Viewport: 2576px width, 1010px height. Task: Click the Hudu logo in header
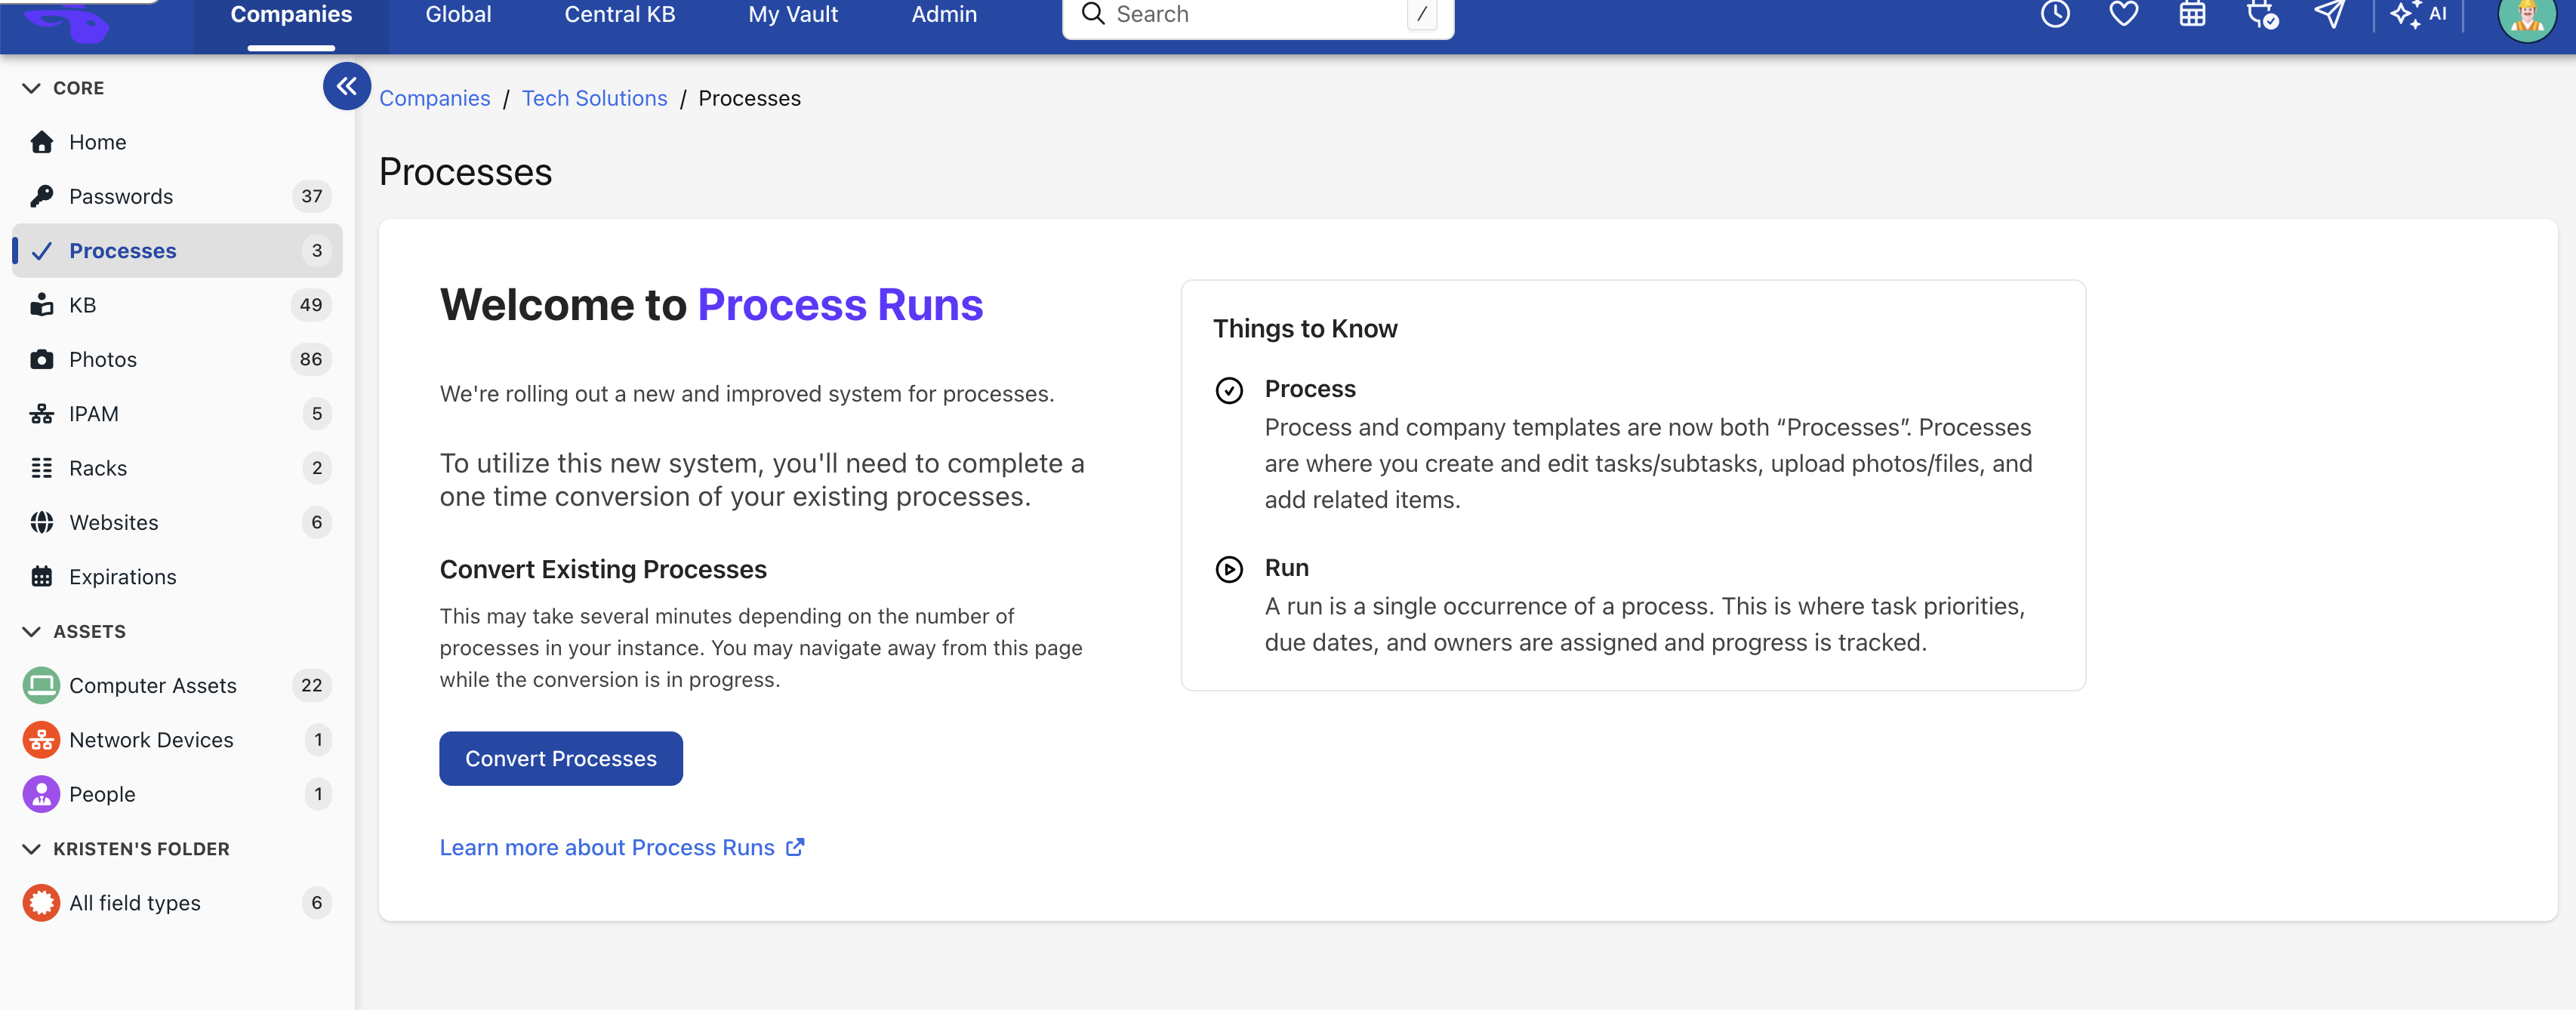(67, 22)
